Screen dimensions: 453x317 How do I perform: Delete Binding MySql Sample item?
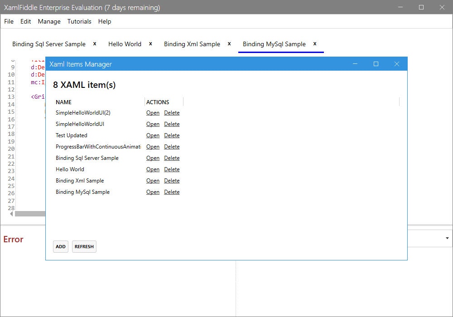[x=172, y=192]
